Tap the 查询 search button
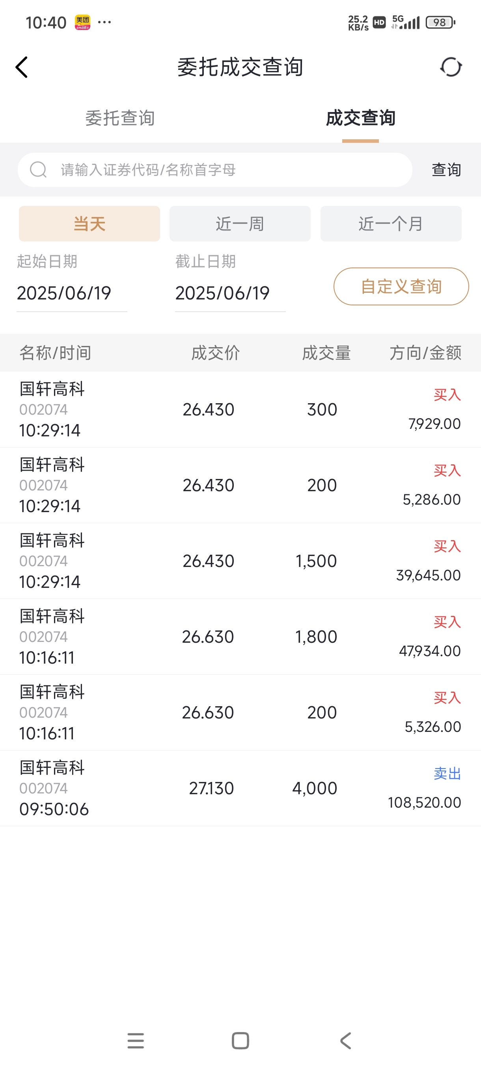This screenshot has height=1070, width=481. tap(446, 170)
